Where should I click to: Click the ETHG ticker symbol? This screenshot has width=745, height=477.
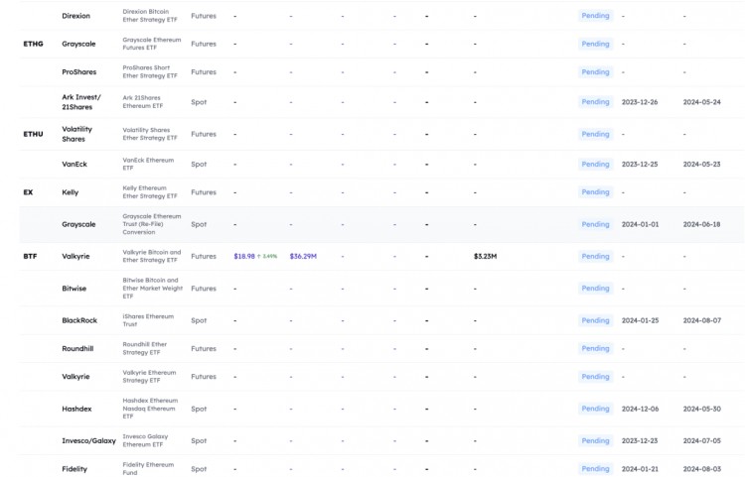33,44
